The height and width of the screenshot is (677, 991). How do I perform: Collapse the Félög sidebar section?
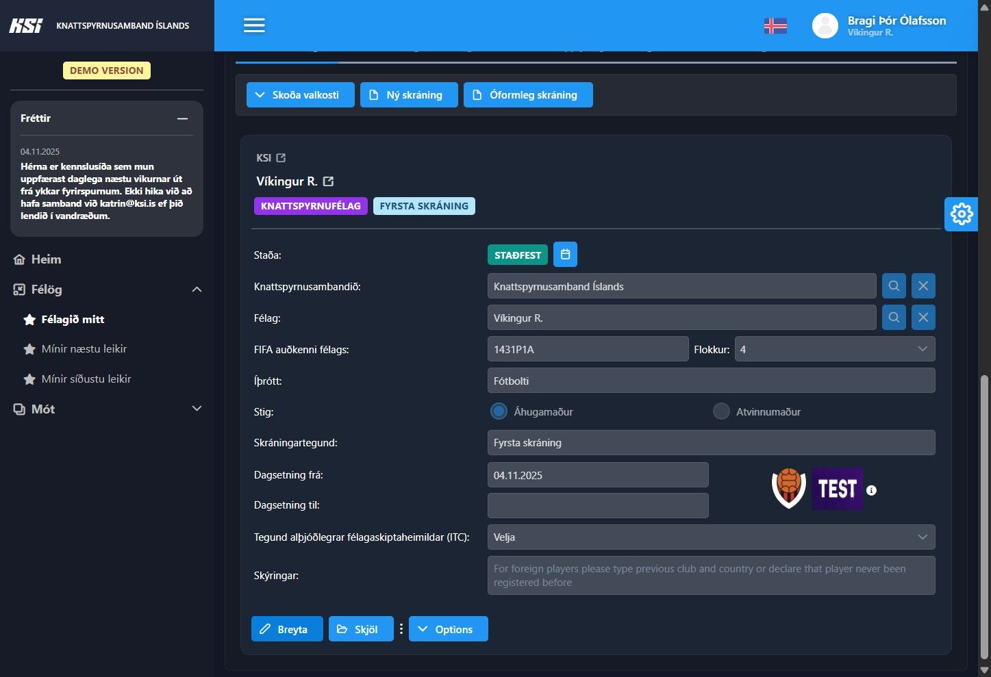tap(197, 290)
